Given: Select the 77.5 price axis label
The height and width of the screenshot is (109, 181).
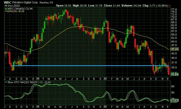Looking at the screenshot, I should pyautogui.click(x=174, y=9).
